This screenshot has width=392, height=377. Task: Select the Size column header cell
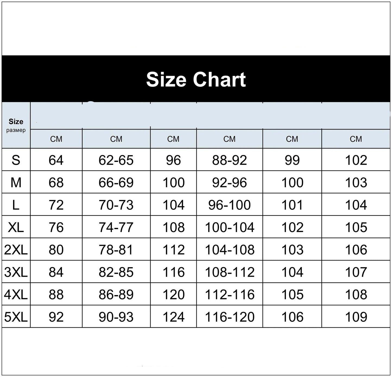coord(16,125)
